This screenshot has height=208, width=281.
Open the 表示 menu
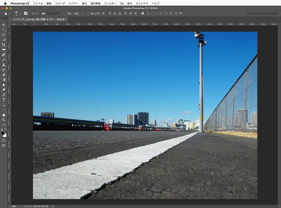(129, 3)
